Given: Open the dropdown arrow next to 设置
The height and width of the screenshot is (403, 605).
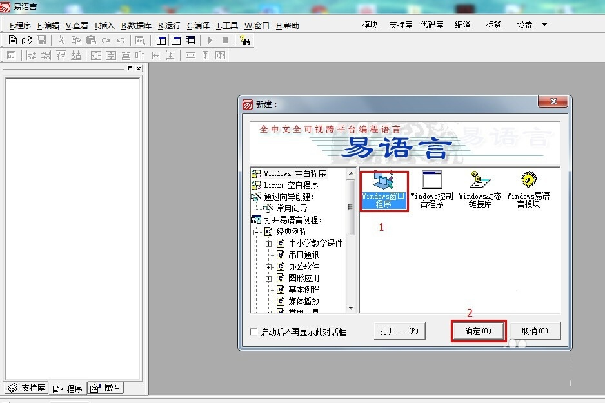Looking at the screenshot, I should click(544, 25).
